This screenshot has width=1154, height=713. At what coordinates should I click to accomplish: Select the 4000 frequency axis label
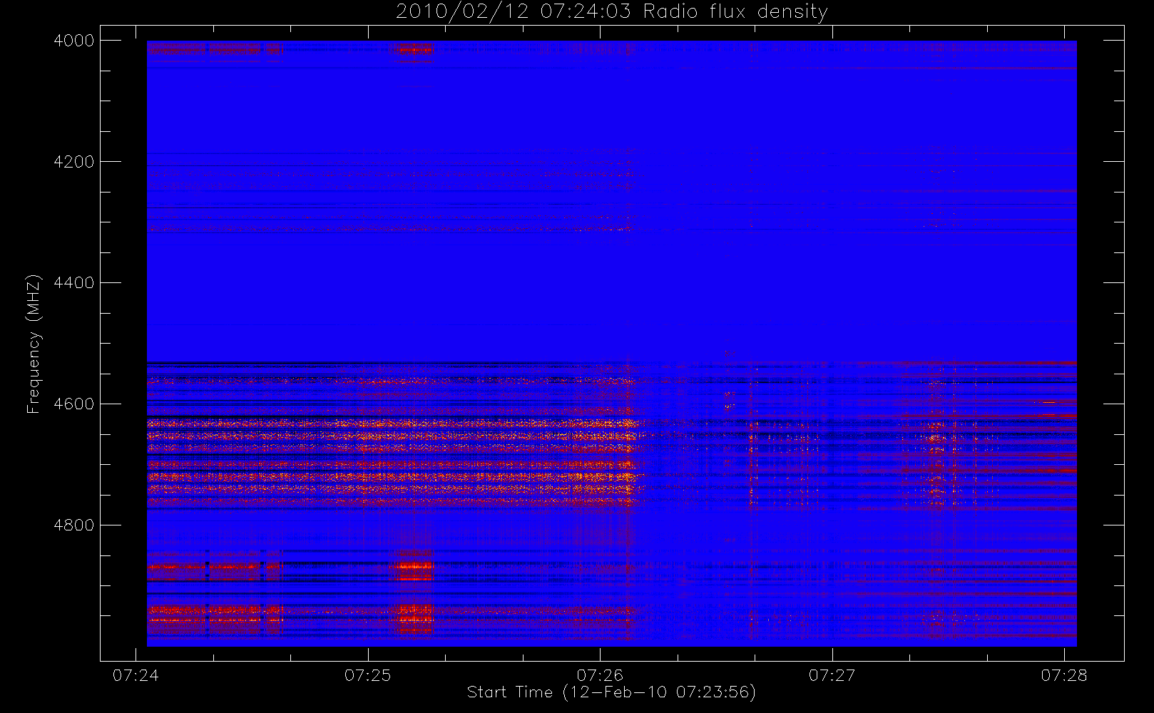pyautogui.click(x=74, y=41)
